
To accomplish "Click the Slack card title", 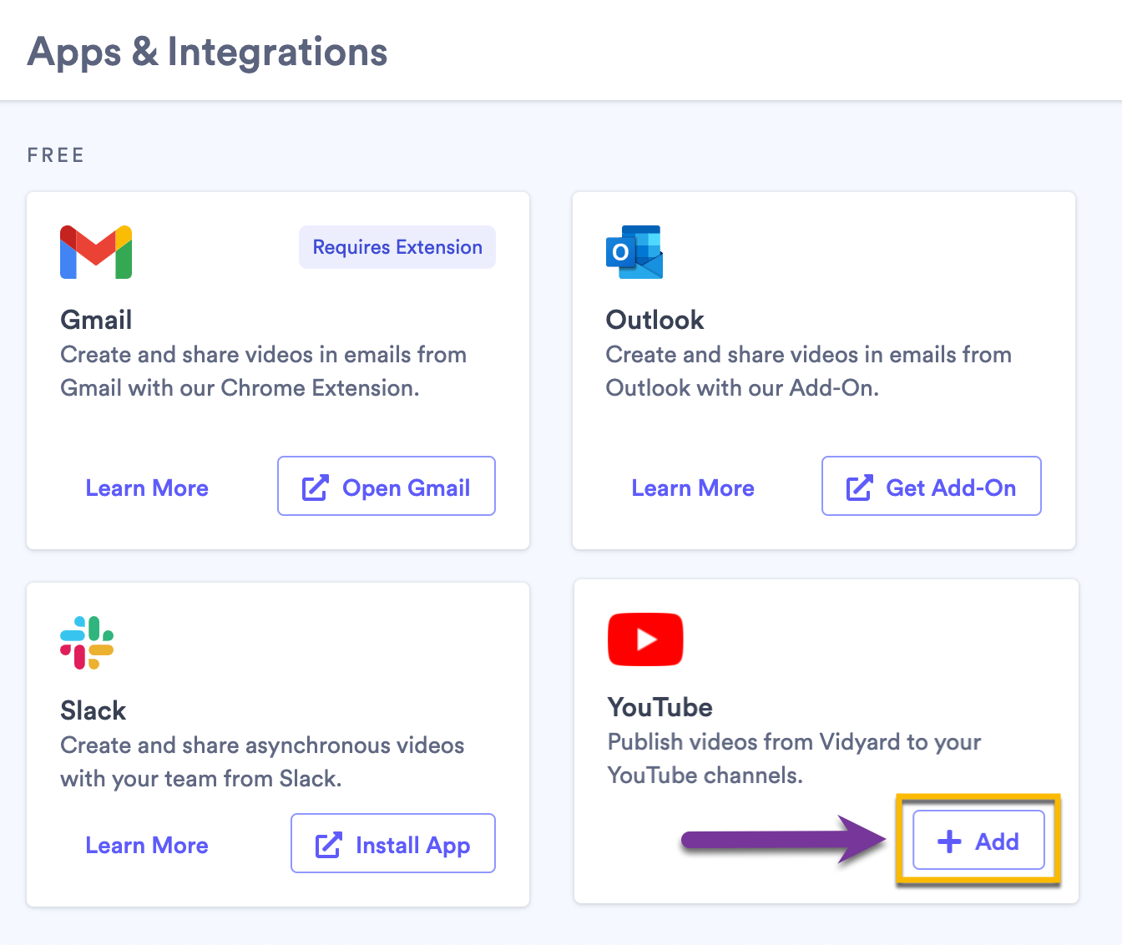I will pyautogui.click(x=93, y=710).
